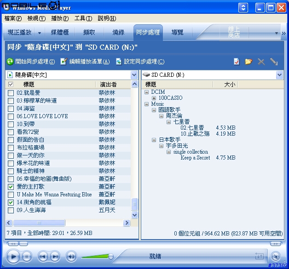Open the 說明(H) menu
Viewport: 289px width, 269px height.
click(x=107, y=18)
